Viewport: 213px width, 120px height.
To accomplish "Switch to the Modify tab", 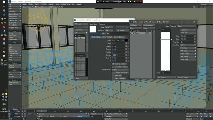I will pos(31,4).
